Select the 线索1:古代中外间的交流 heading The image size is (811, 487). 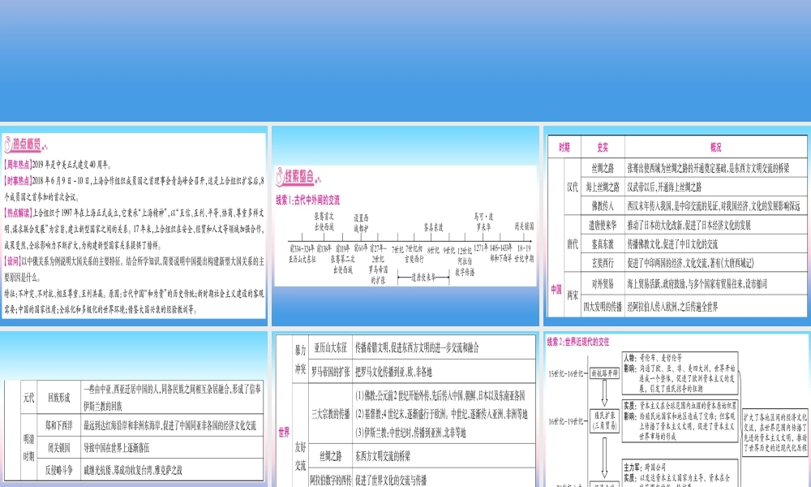tap(307, 199)
